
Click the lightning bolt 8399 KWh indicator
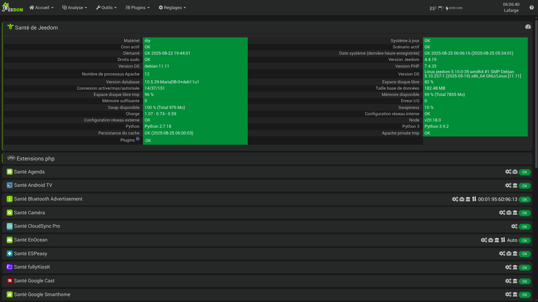[454, 8]
